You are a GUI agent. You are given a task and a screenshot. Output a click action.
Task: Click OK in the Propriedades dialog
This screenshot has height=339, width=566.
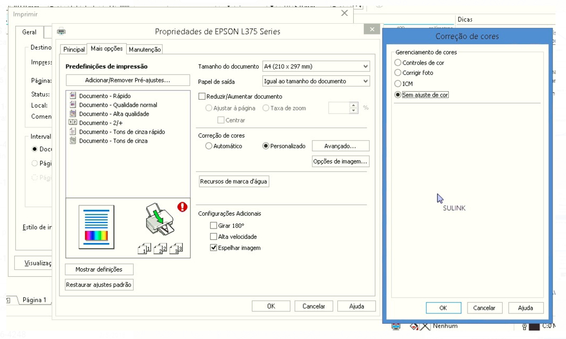coord(271,306)
